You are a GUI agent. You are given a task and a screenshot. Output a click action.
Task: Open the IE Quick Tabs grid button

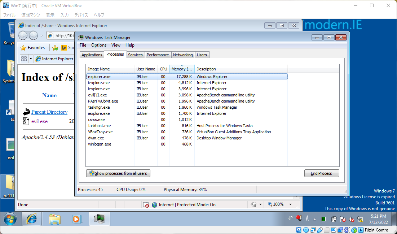(24, 59)
